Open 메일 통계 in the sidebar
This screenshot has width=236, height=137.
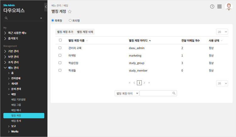pyautogui.click(x=16, y=121)
